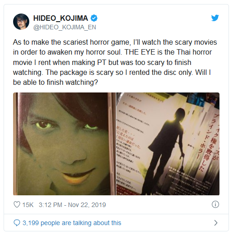
Task: Click the blue verified badge
Action: [x=94, y=18]
